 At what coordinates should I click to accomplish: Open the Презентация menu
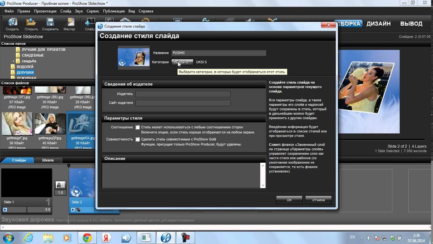click(45, 11)
